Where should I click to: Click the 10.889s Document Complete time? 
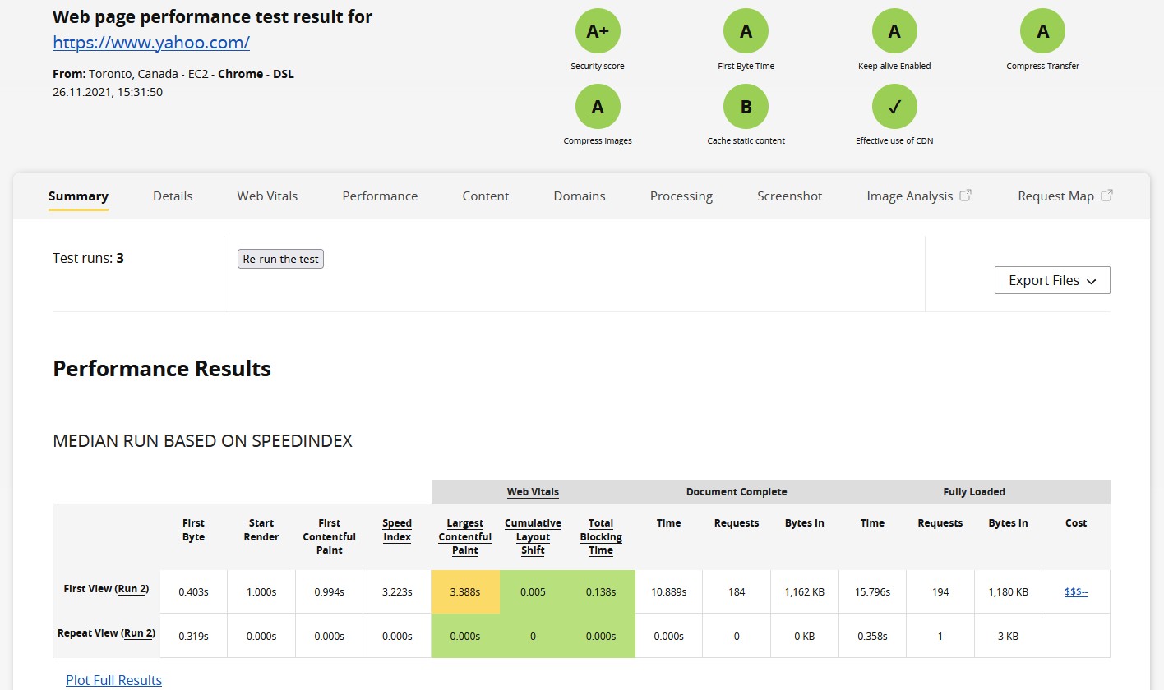coord(668,591)
